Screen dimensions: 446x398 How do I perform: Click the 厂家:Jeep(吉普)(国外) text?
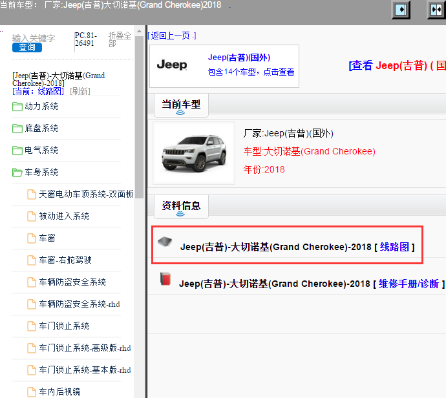(x=288, y=133)
